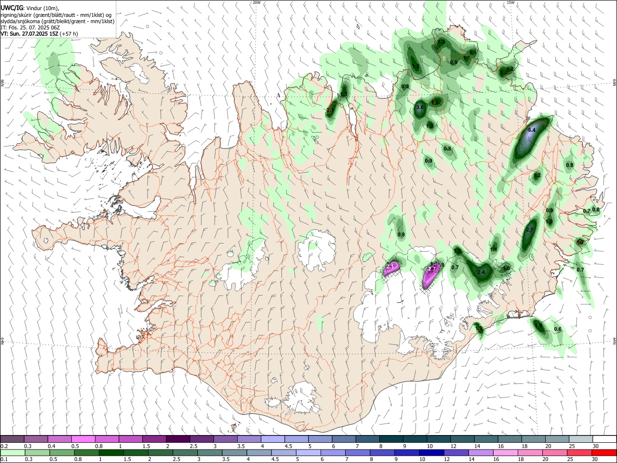Select the initial time "IT: Fös. 25. 07. 2025 06Z"
Viewport: 617px width, 463px height.
(x=30, y=27)
